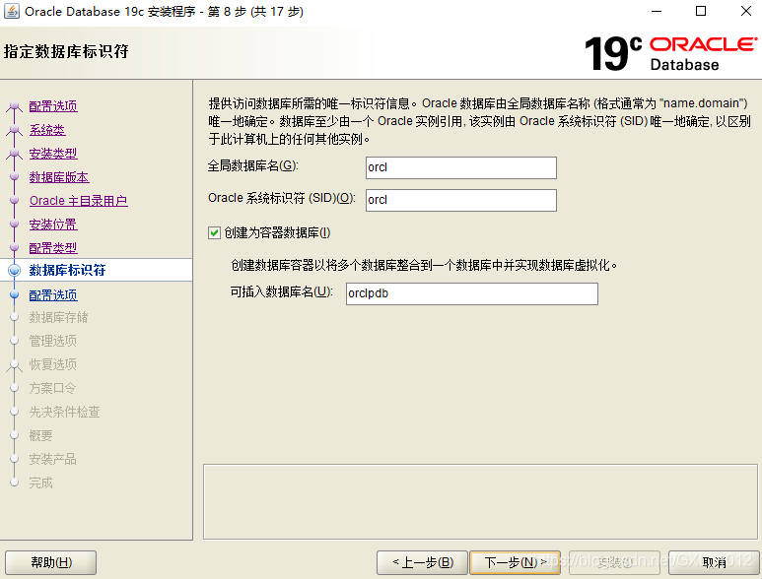
Task: Minimize the installer window
Action: pos(657,11)
